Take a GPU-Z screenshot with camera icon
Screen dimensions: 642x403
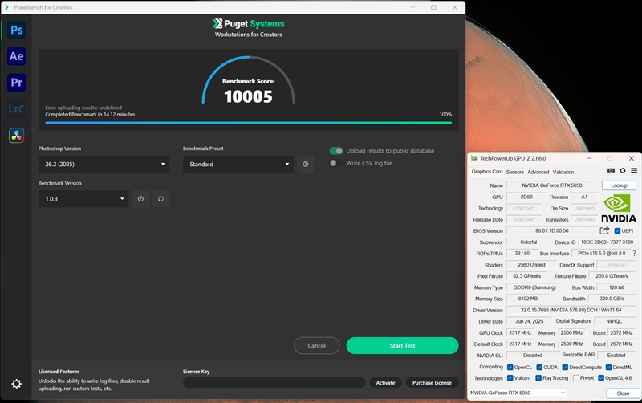point(611,171)
